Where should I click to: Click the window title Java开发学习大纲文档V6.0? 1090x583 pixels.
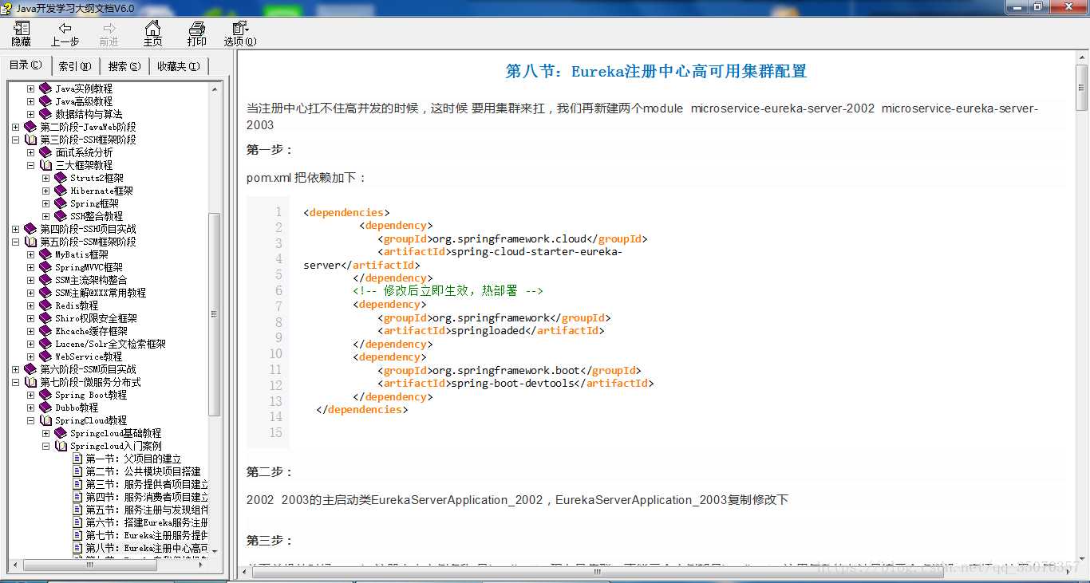75,8
